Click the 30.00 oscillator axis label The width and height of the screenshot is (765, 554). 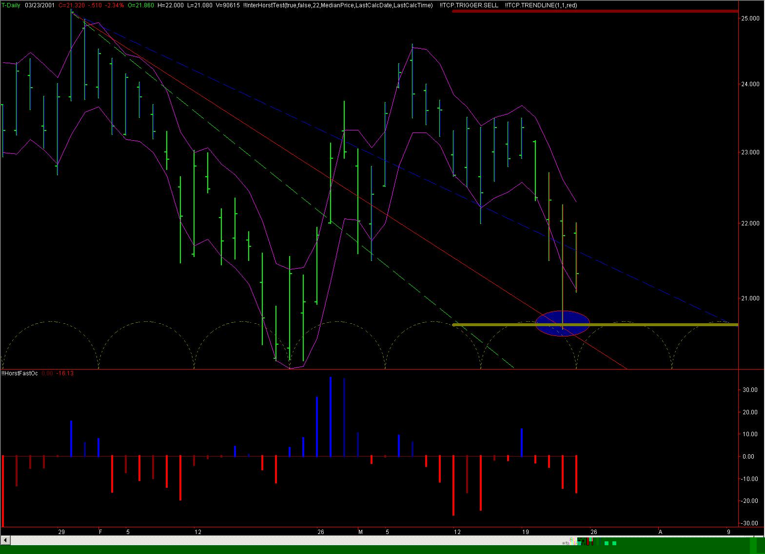[x=750, y=390]
